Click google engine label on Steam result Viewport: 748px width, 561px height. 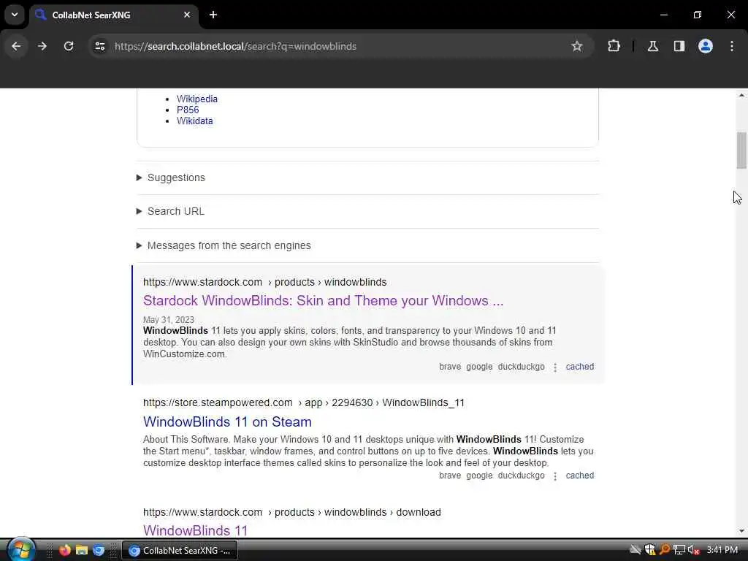[479, 475]
